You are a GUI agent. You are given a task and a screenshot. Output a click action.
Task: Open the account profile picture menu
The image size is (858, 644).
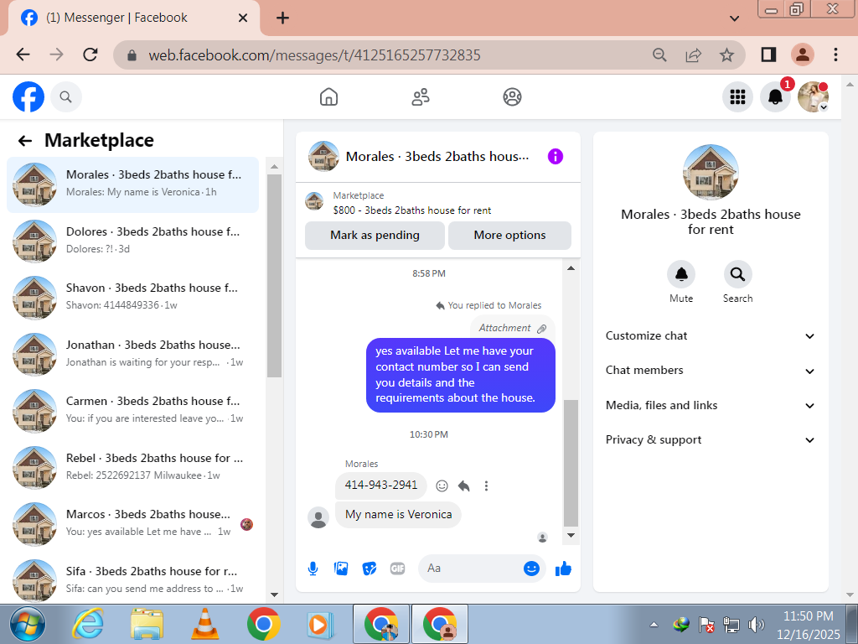click(813, 97)
